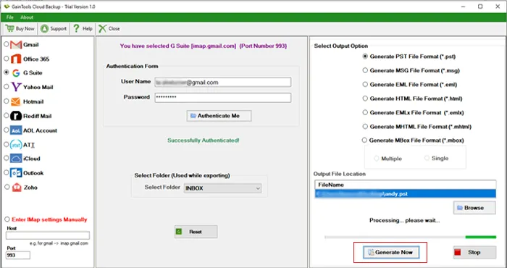Viewport: 507px width, 268px height.
Task: Select the Gmail radio button
Action: 6,44
